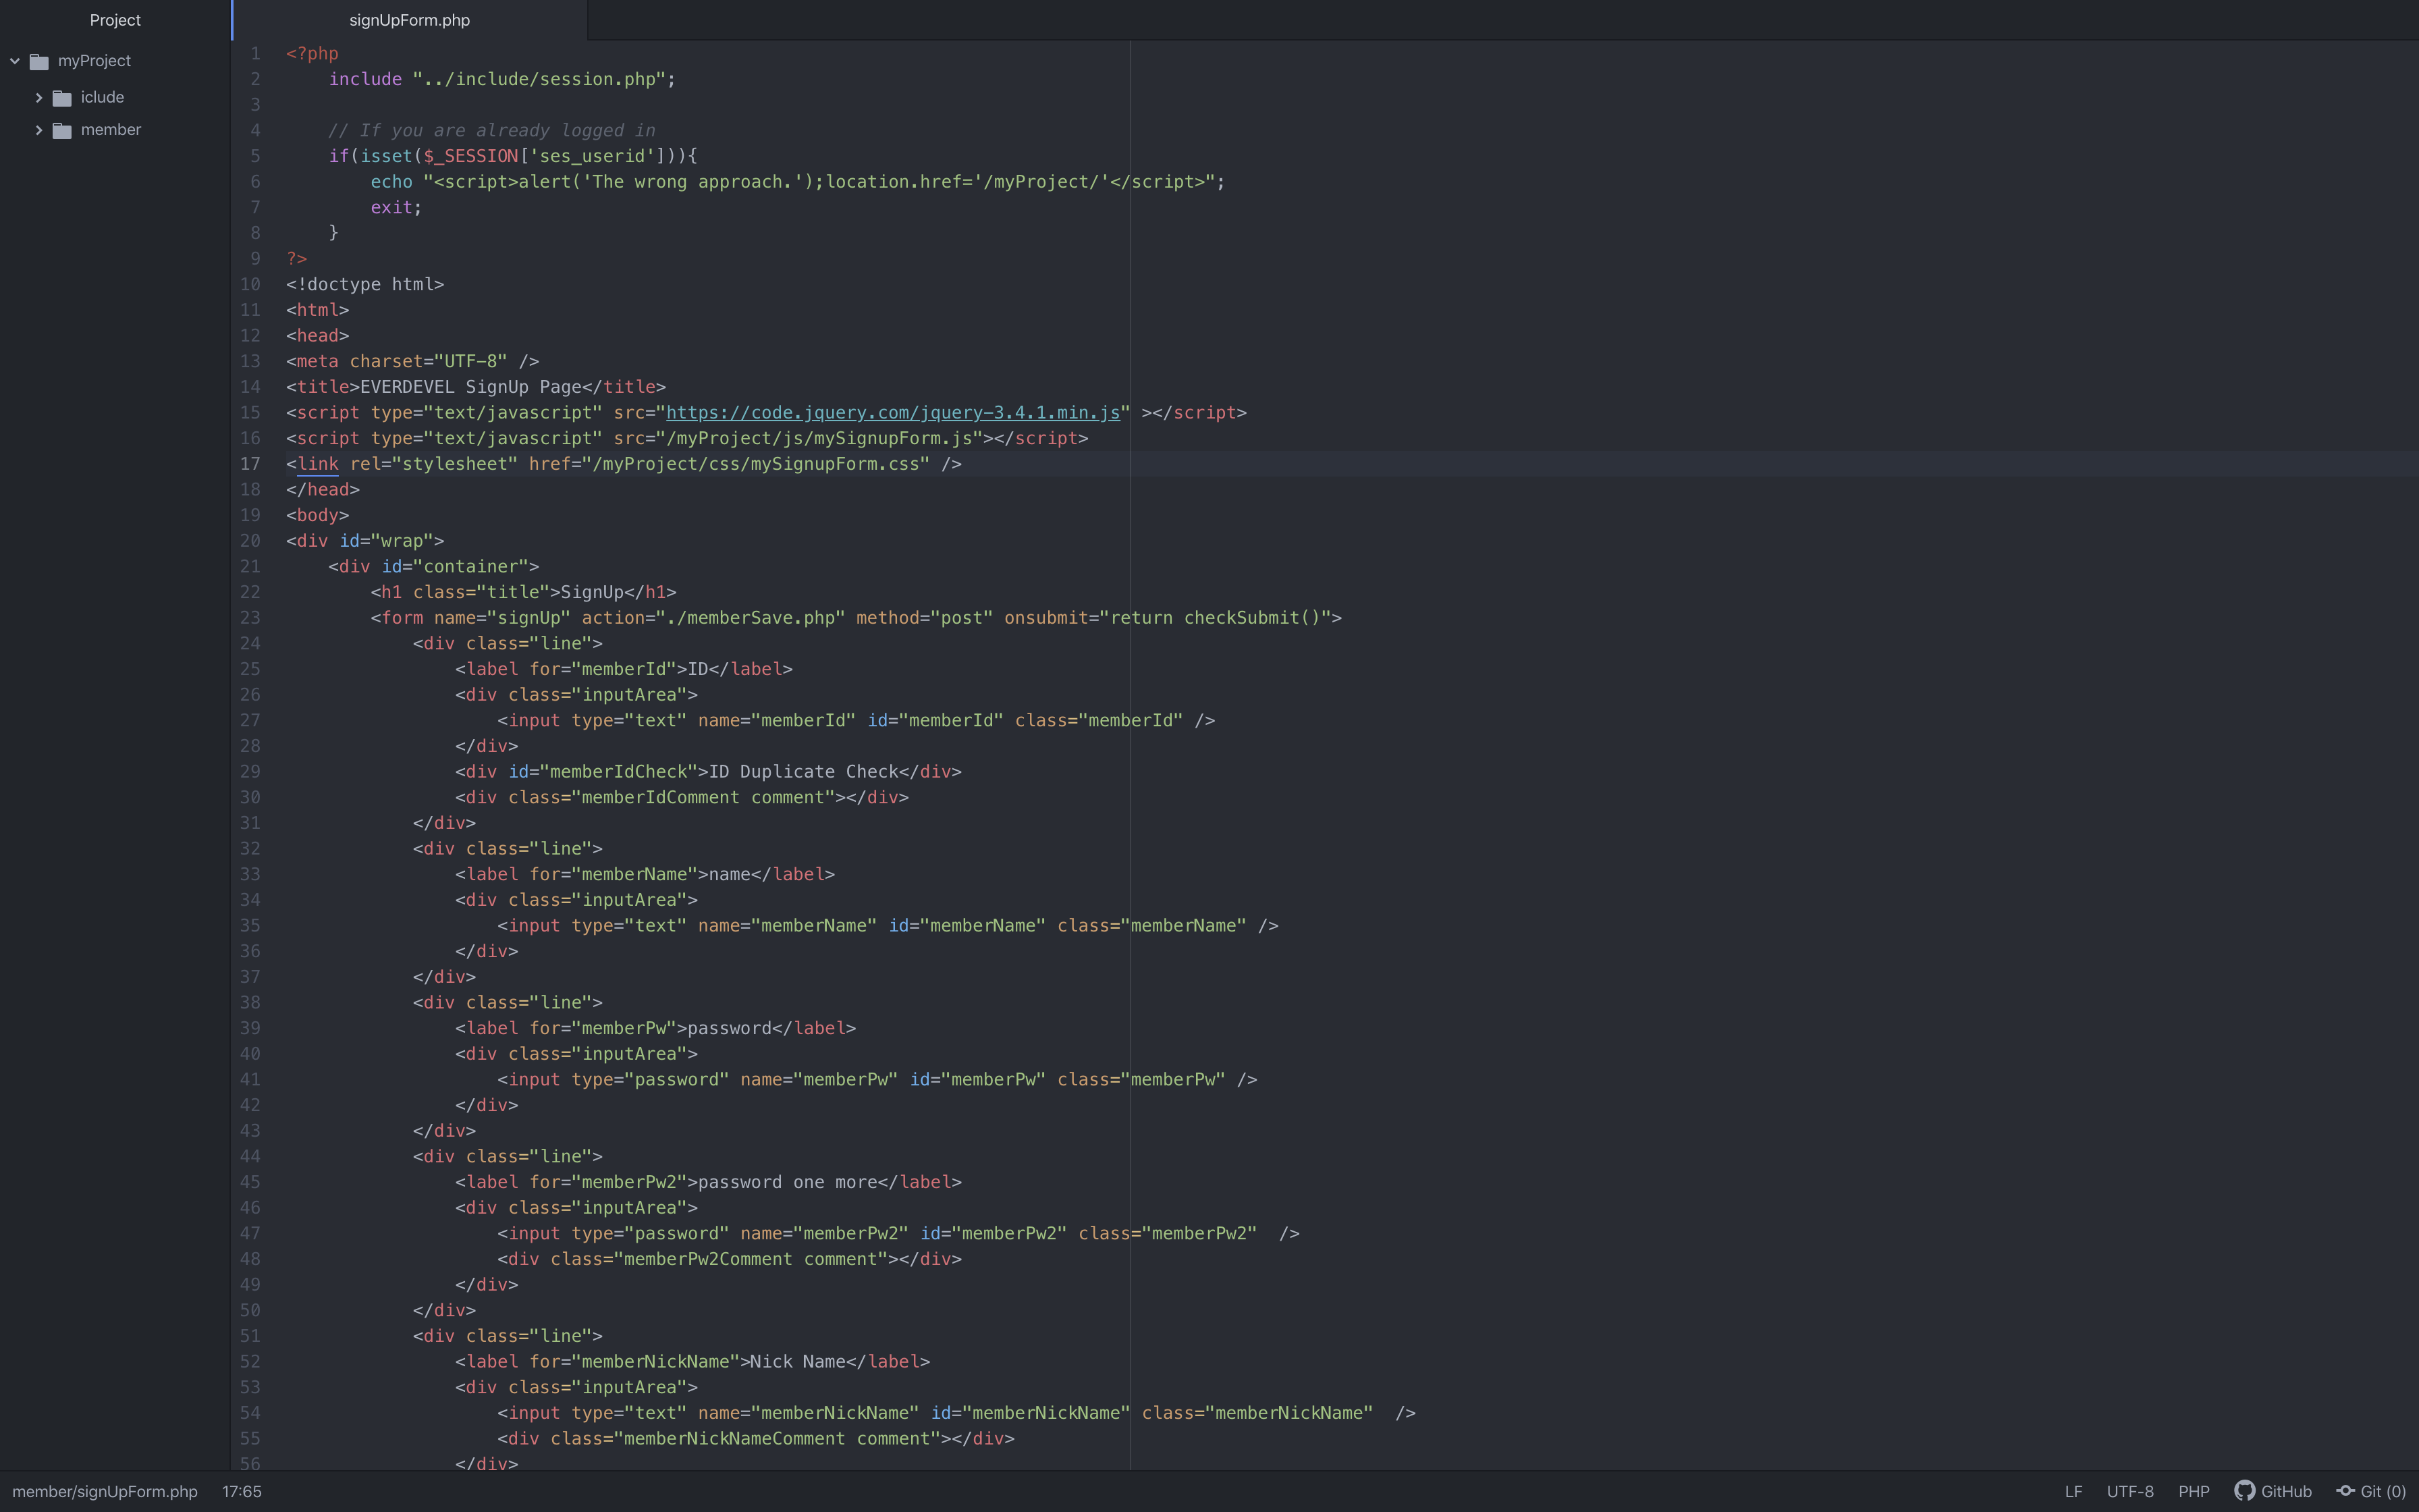Click the 'If you are already logged in' comment

point(492,131)
